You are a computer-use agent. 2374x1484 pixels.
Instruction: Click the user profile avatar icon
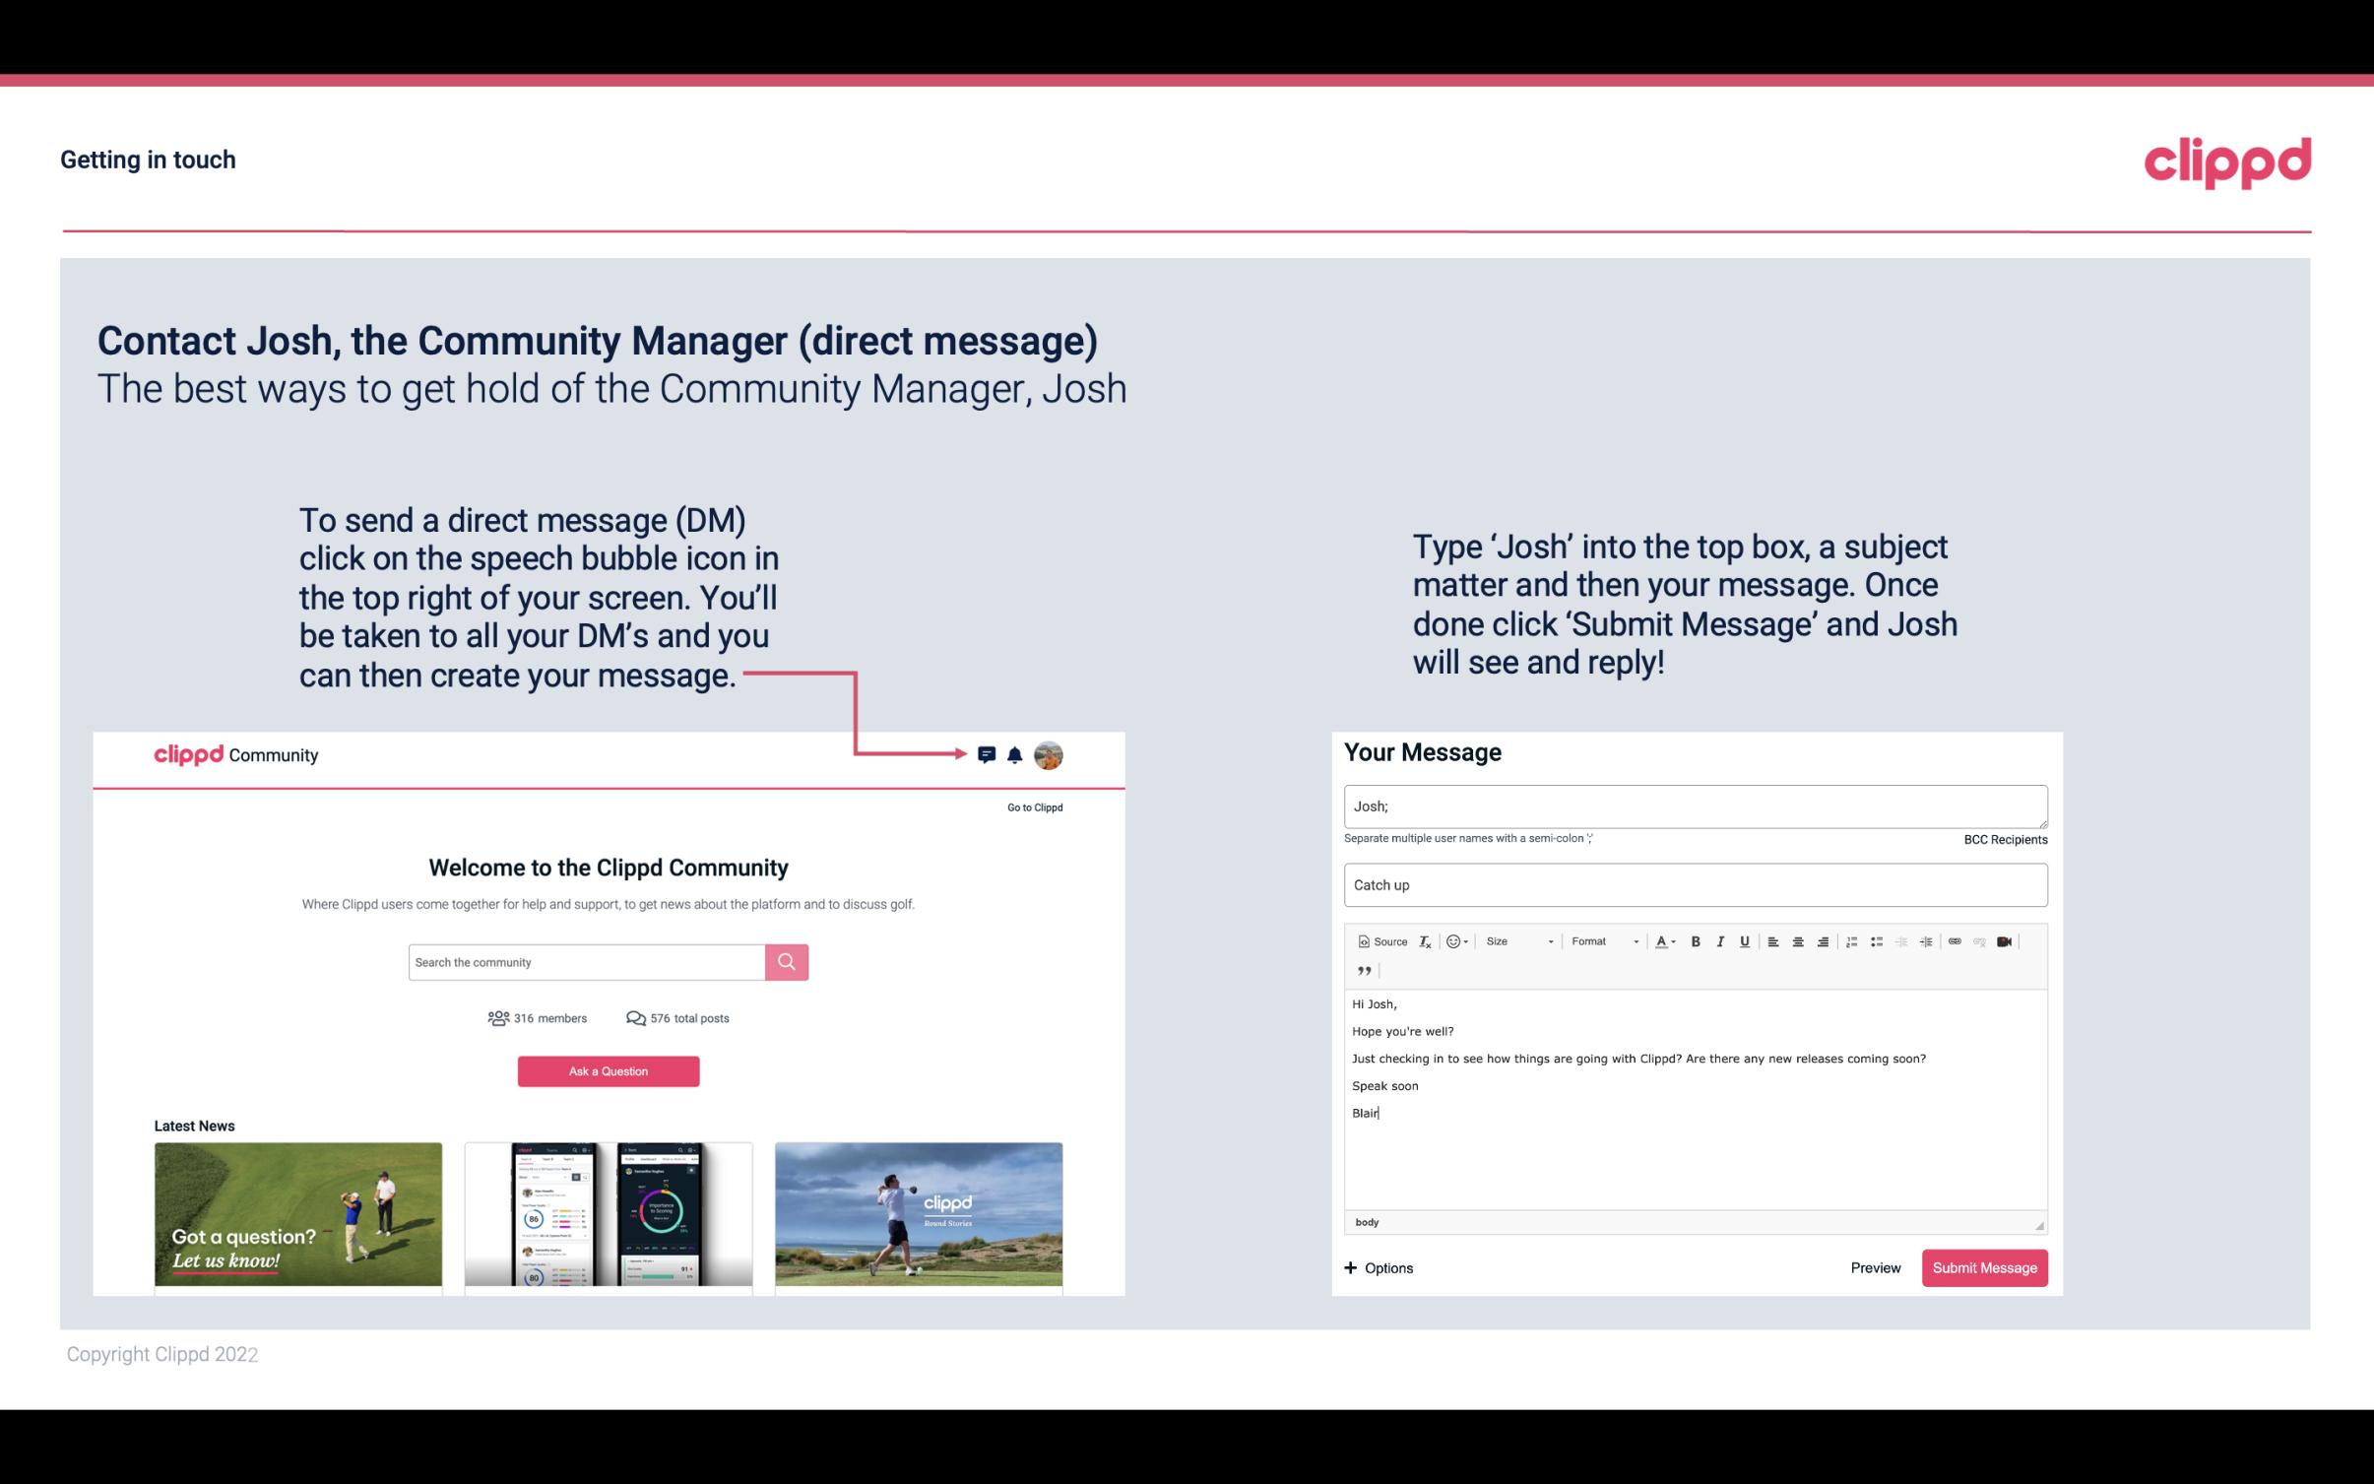click(1048, 754)
